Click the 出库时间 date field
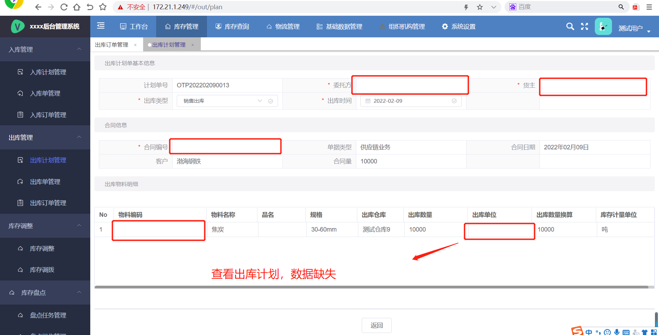The height and width of the screenshot is (335, 659). pos(411,101)
